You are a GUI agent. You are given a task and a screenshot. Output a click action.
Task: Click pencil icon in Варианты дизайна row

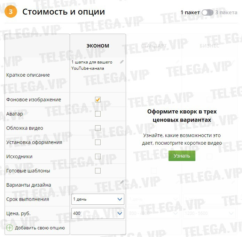click(x=122, y=182)
